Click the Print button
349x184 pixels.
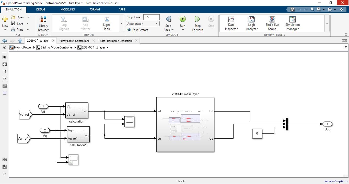(x=17, y=30)
